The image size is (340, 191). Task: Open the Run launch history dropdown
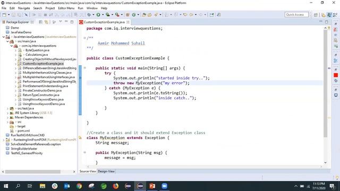[103, 15]
